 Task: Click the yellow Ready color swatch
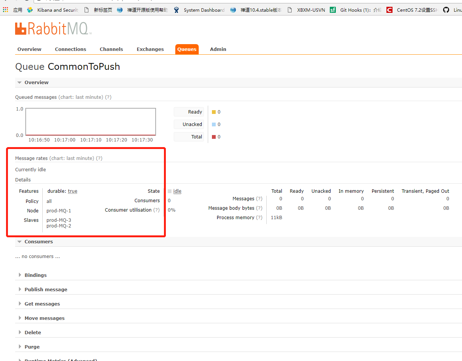click(x=214, y=112)
